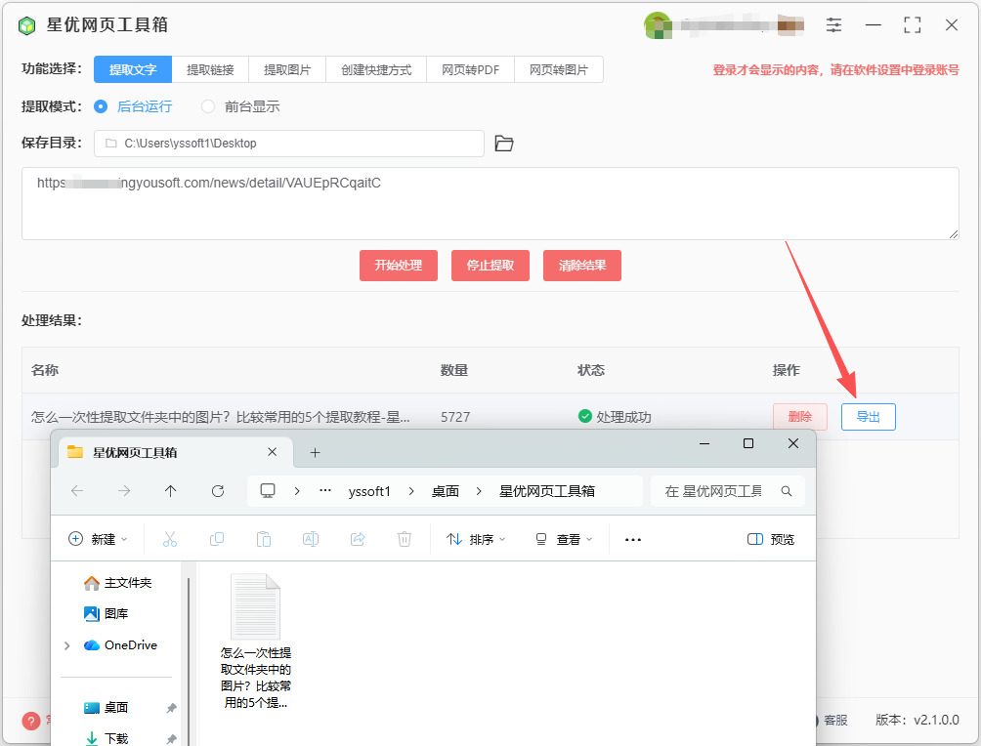Viewport: 981px width, 746px height.
Task: Click the 5727 quantity cell
Action: [455, 417]
